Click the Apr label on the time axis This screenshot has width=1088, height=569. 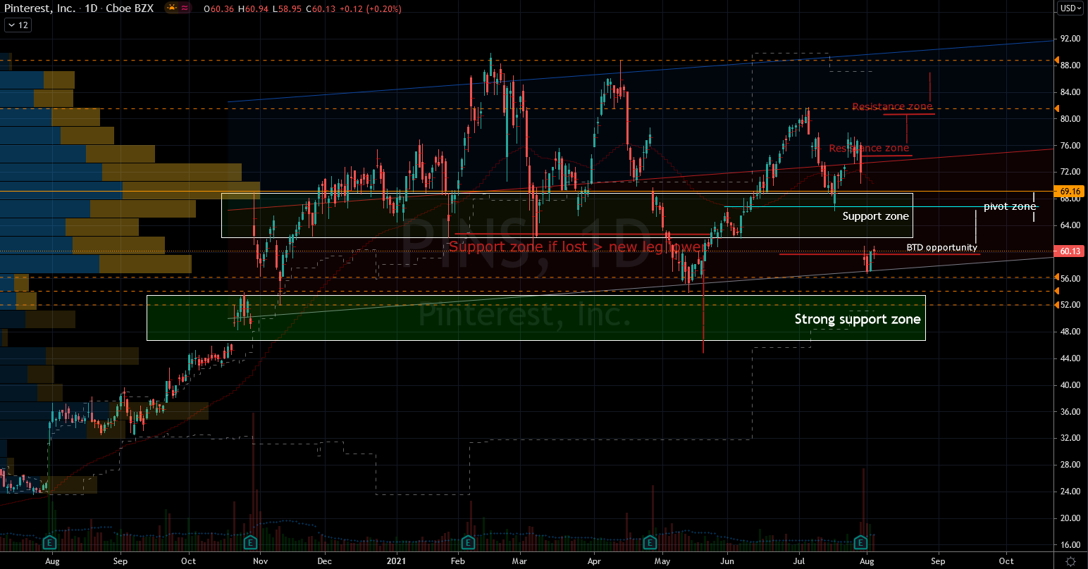[594, 561]
